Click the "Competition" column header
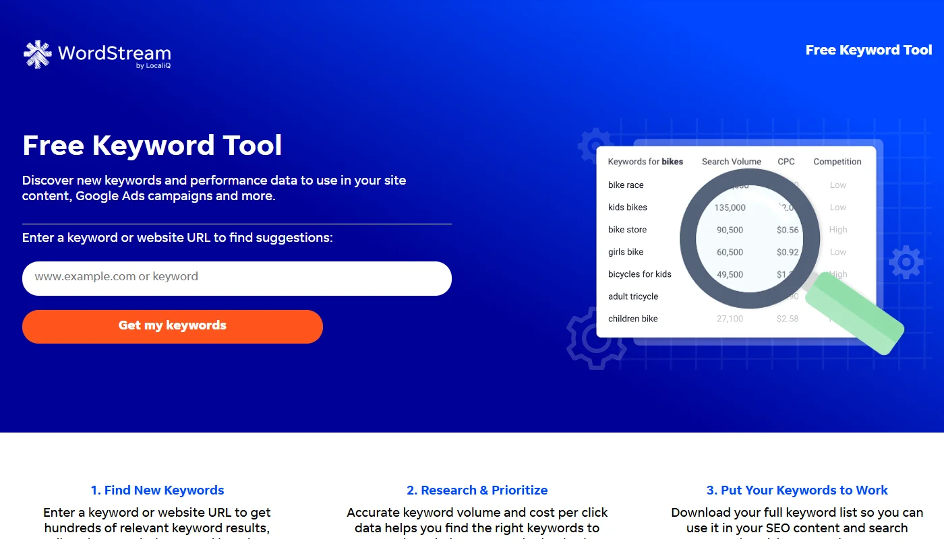 (837, 162)
